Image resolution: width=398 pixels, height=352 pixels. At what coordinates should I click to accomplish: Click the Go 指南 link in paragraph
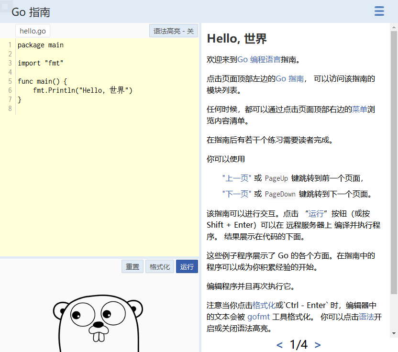[289, 78]
